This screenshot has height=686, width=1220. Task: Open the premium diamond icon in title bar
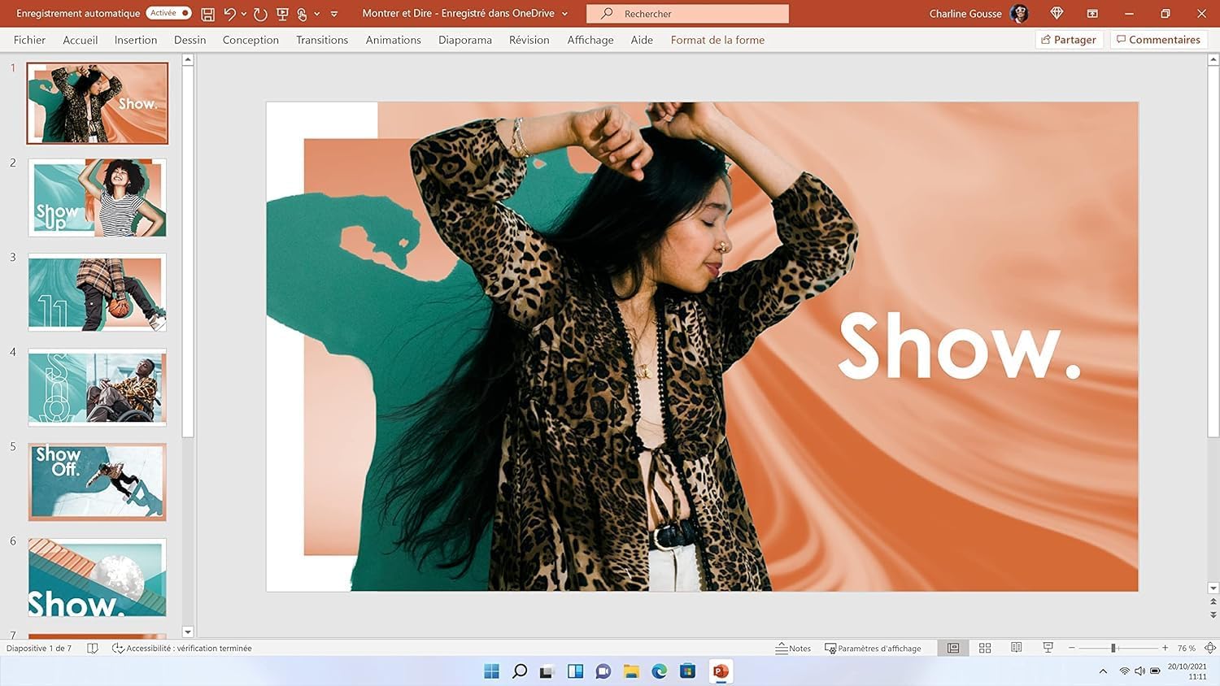click(x=1057, y=14)
